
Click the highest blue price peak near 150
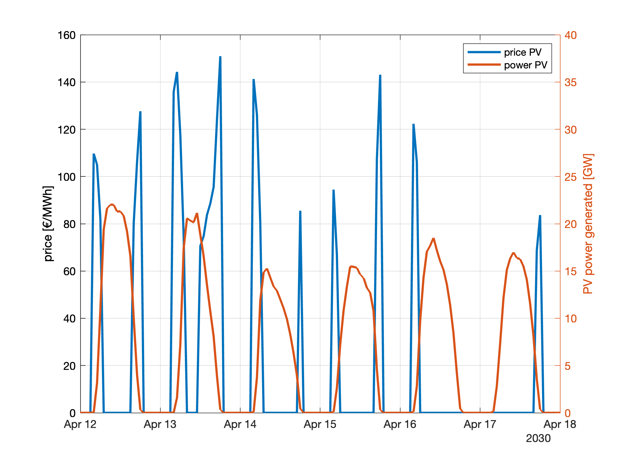click(220, 57)
